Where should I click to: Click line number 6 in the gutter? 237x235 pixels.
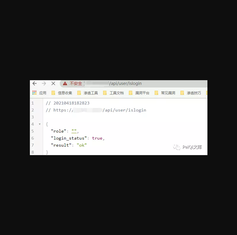(x=33, y=138)
